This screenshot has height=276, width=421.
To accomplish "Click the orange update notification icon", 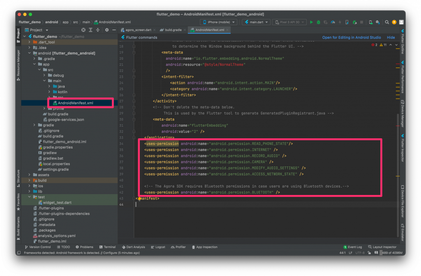I will [394, 22].
